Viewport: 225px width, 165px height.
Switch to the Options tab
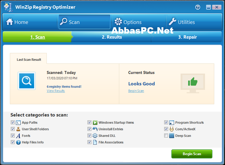[x=139, y=22]
